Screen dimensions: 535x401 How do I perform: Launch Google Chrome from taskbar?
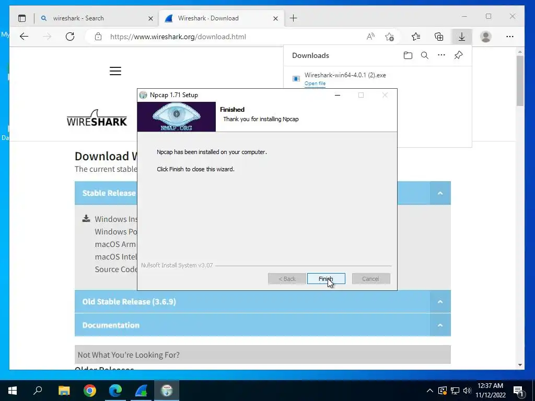point(90,391)
